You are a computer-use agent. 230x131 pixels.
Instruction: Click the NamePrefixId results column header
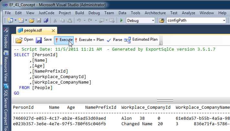coord(101,107)
